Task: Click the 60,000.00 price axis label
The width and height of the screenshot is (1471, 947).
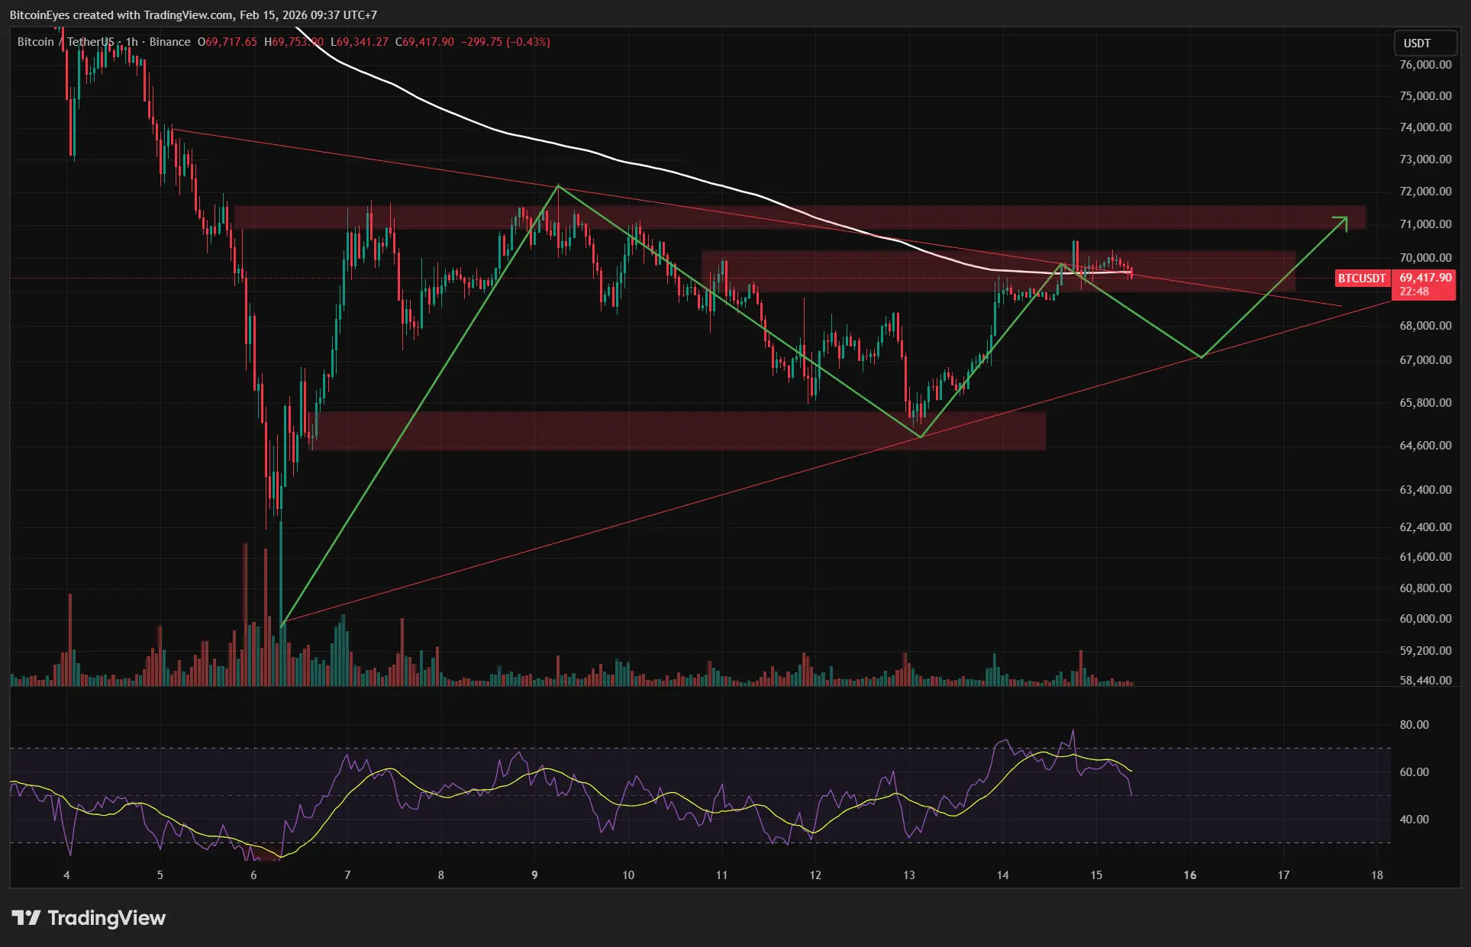Action: (1424, 619)
